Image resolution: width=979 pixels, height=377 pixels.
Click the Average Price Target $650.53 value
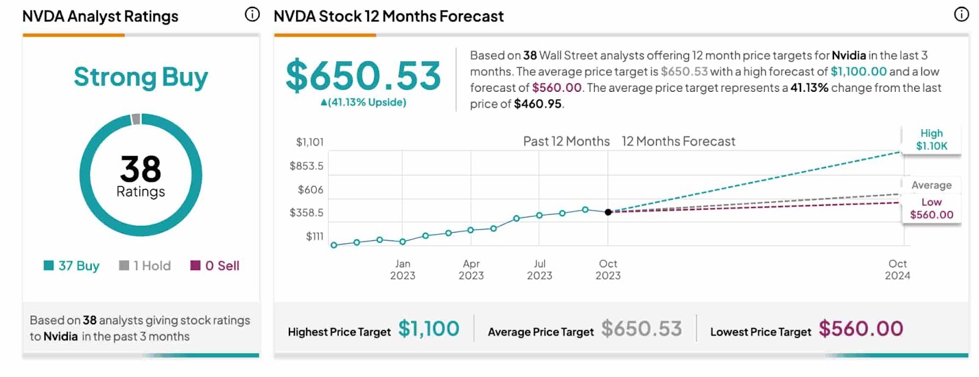click(x=641, y=329)
